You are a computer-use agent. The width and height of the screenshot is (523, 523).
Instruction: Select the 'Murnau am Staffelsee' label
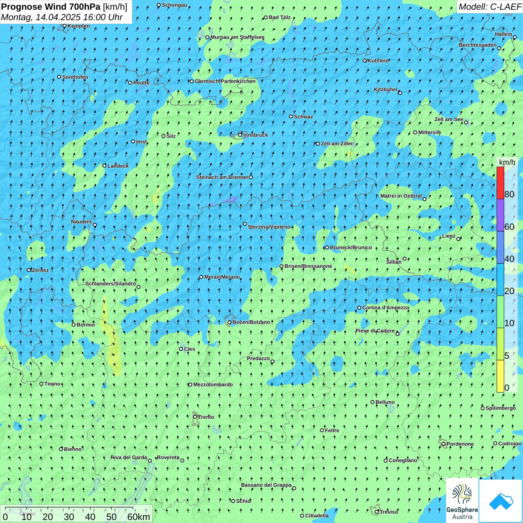coord(238,37)
